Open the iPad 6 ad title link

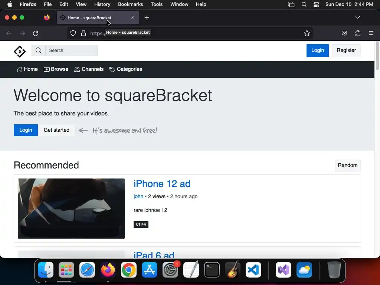pos(154,255)
